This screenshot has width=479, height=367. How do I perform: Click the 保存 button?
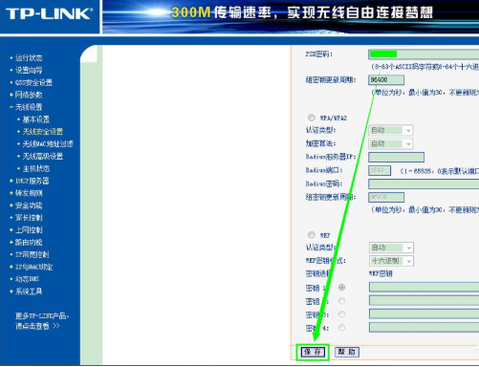click(313, 352)
